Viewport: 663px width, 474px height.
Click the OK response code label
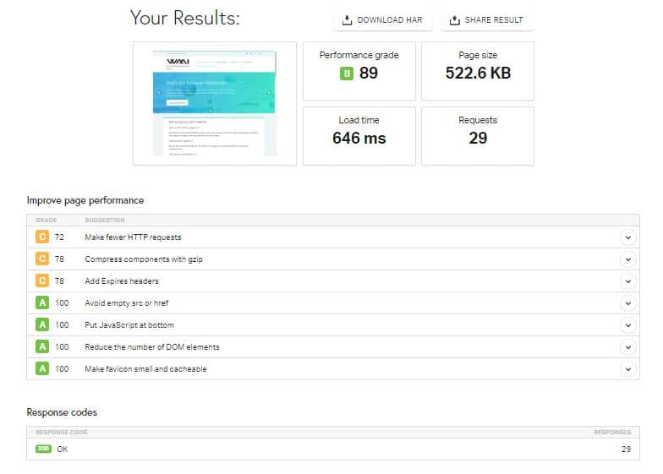coord(63,449)
